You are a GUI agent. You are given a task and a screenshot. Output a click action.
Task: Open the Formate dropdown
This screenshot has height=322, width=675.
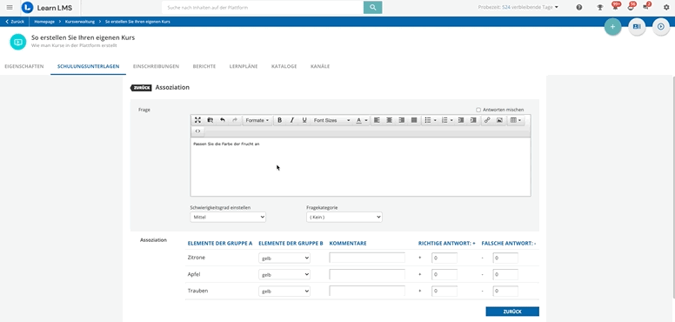coord(257,120)
